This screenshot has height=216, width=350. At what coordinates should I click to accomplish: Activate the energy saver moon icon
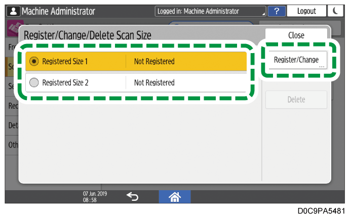click(x=336, y=11)
